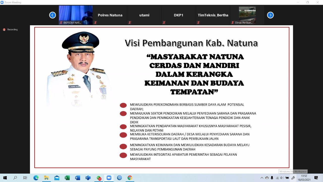This screenshot has width=323, height=182.
Task: Expand hidden icons in the system tray
Action: [x=262, y=178]
